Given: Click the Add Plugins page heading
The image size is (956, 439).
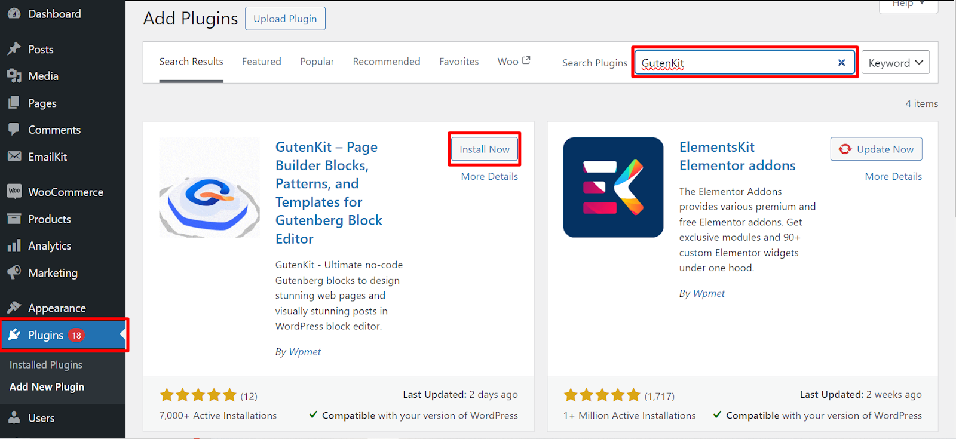Looking at the screenshot, I should (x=191, y=19).
